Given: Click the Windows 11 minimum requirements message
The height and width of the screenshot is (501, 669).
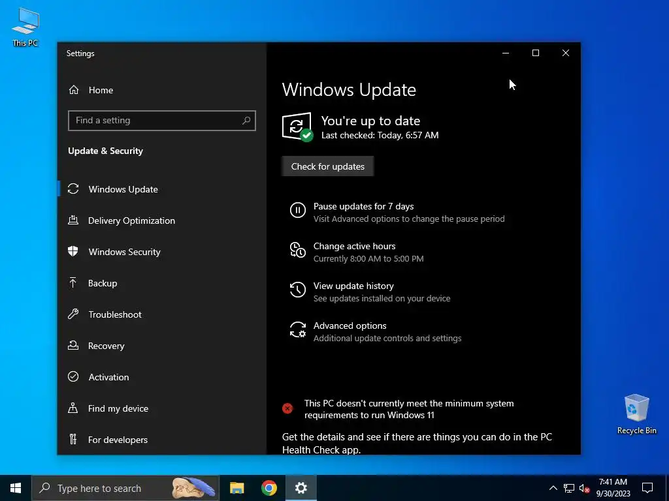Looking at the screenshot, I should [409, 409].
